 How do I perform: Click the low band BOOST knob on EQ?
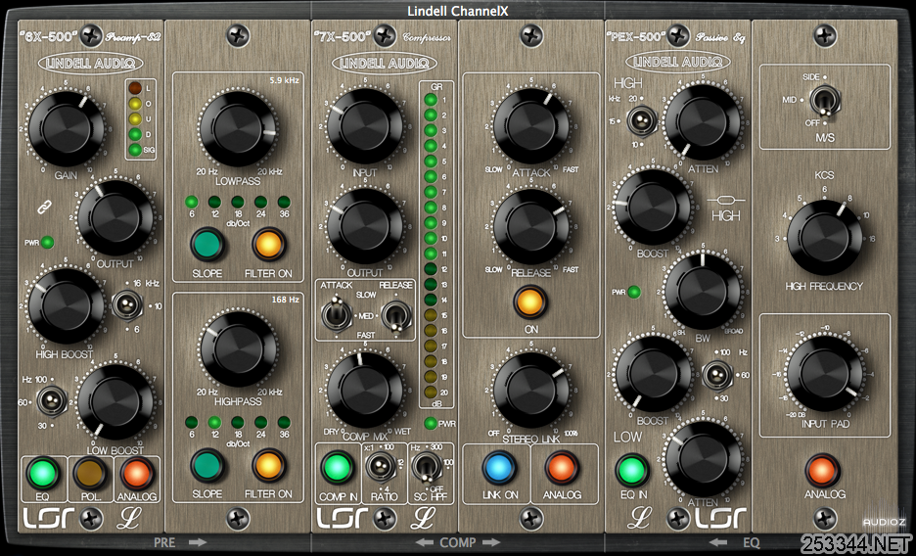click(x=655, y=374)
